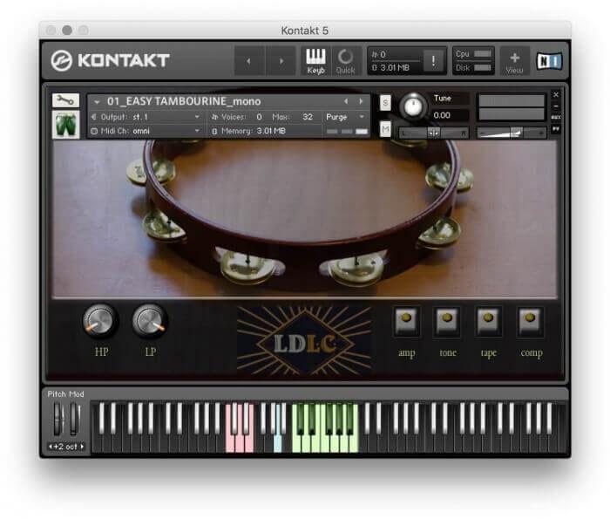
Task: Click the Quick load icon
Action: click(345, 60)
